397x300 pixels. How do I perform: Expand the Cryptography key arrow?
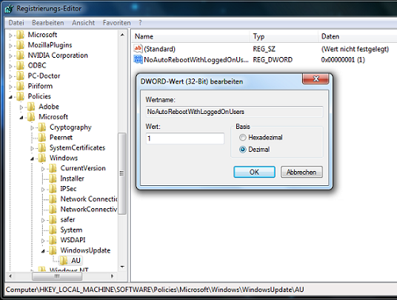coord(32,127)
